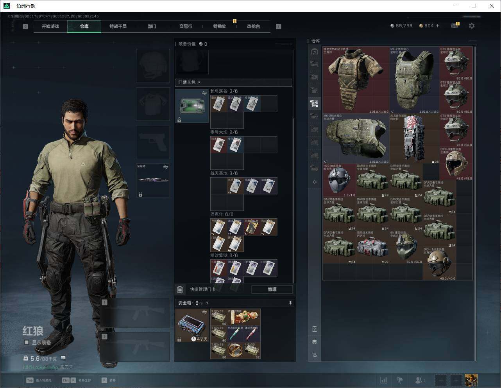
Task: Select the highlighted category icon in the warehouse sidebar
Action: (314, 103)
